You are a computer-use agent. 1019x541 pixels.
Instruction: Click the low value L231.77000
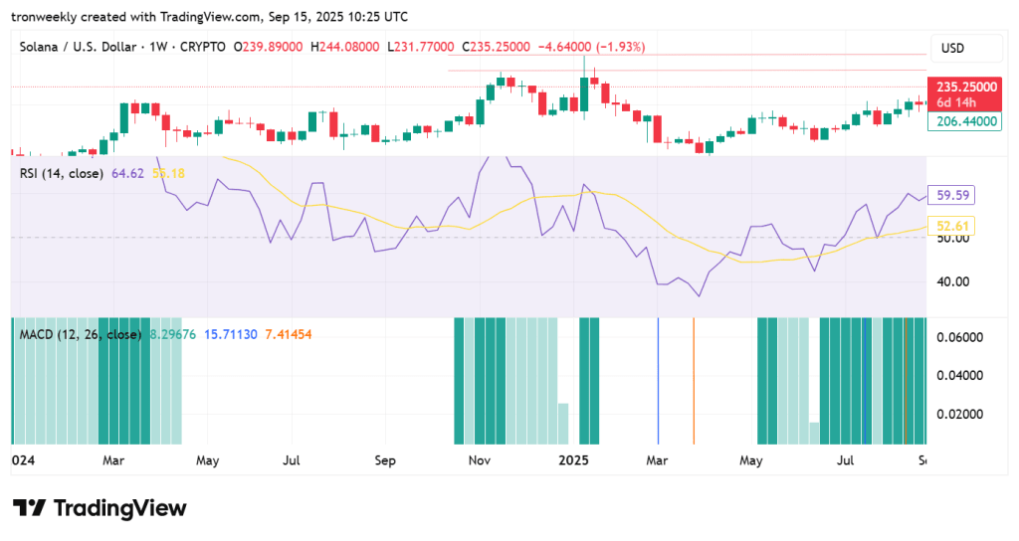coord(421,47)
